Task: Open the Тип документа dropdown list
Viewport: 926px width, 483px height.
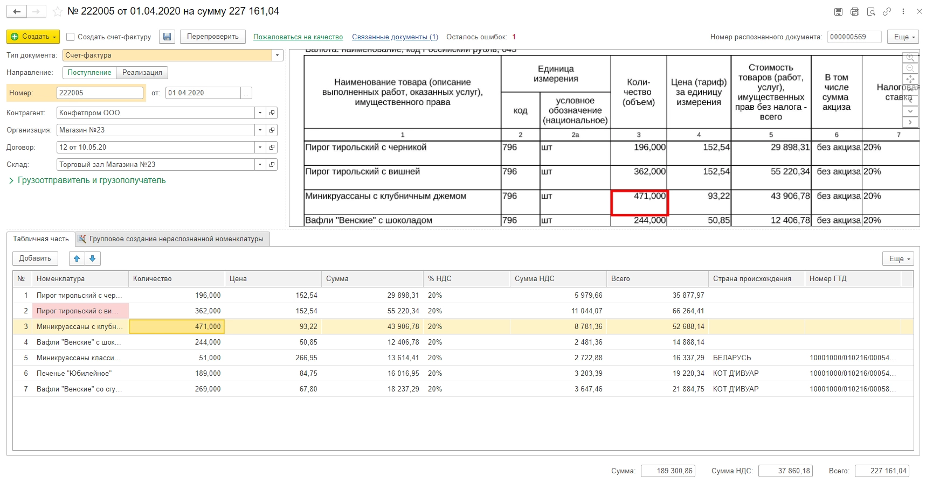Action: [278, 55]
